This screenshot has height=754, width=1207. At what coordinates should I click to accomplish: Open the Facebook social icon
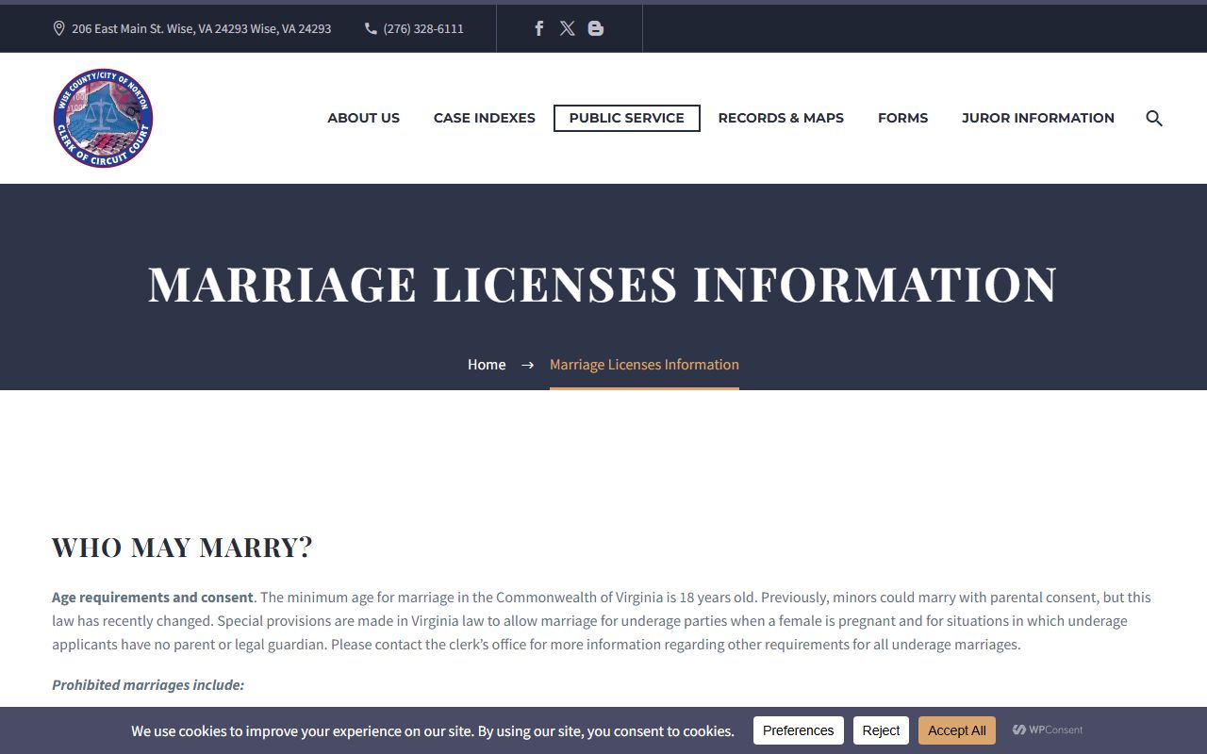[x=539, y=28]
